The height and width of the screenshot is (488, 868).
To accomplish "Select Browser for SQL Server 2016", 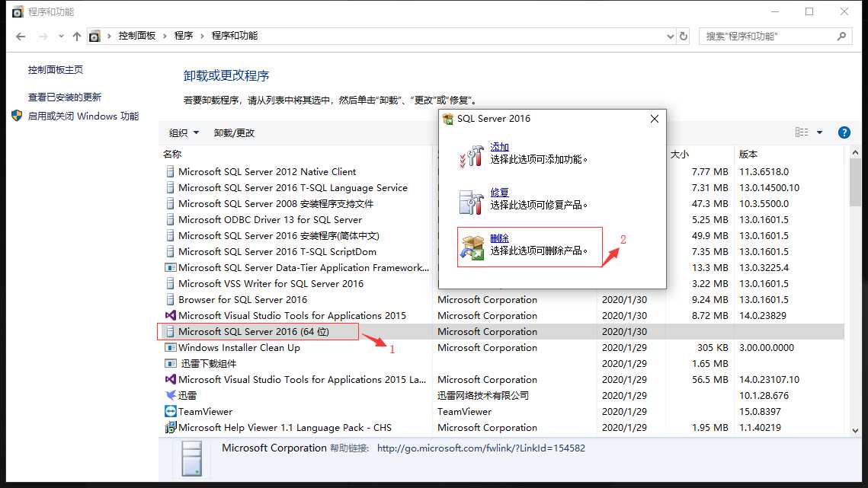I will [x=242, y=300].
